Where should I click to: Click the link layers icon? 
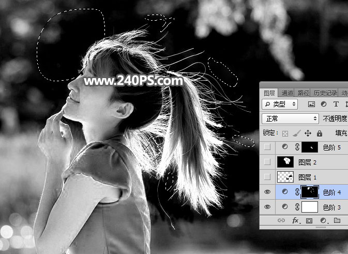click(282, 221)
